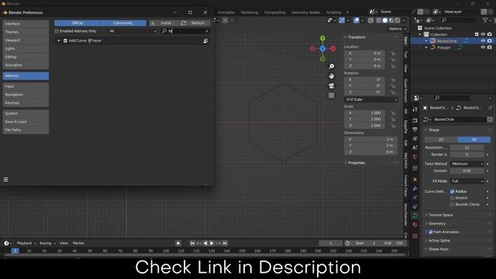Expand the Polygon item in outliner
Viewport: 496px width, 279px height.
point(426,47)
